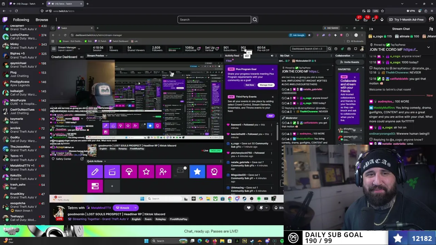This screenshot has width=436, height=245.
Task: Click the Try 1-Month Ad-Free button
Action: point(406,19)
